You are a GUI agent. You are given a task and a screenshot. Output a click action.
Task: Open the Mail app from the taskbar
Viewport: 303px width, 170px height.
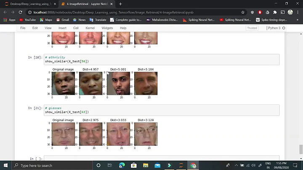[x=157, y=165]
